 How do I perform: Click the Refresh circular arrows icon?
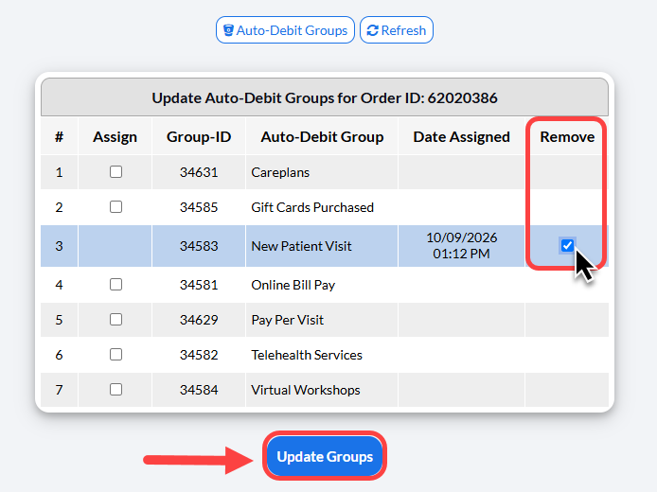click(x=372, y=30)
